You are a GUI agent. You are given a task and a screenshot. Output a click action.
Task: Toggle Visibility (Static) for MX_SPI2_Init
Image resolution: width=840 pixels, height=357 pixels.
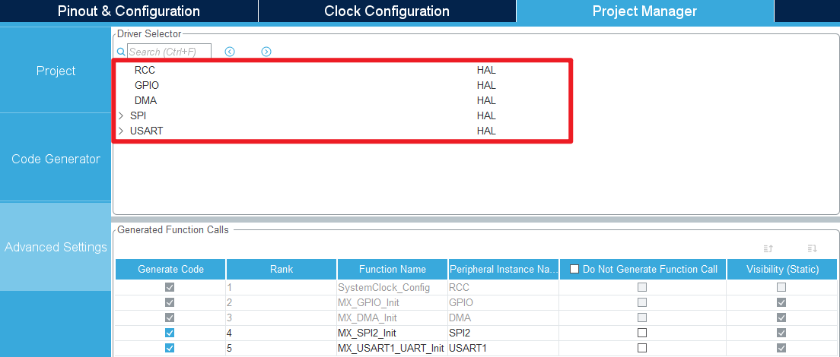pos(781,333)
